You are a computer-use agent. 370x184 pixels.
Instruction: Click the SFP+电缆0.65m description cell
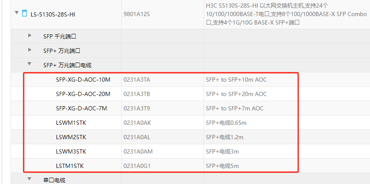226,123
